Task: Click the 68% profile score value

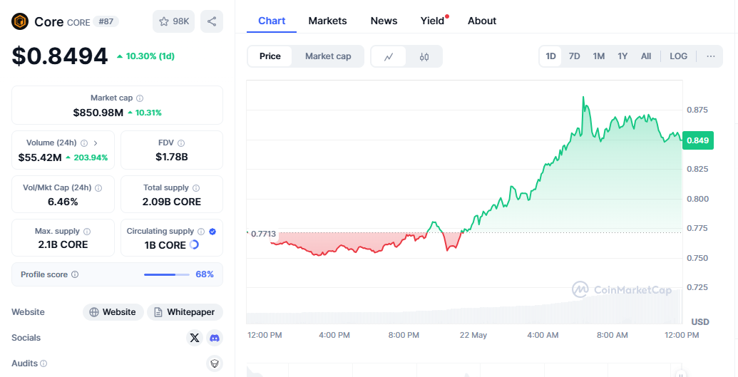Action: click(205, 274)
